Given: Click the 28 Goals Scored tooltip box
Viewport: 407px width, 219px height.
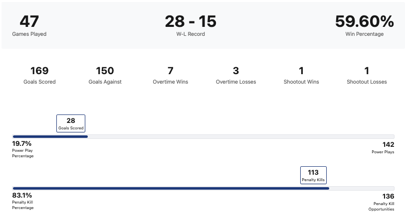Looking at the screenshot, I should [71, 123].
